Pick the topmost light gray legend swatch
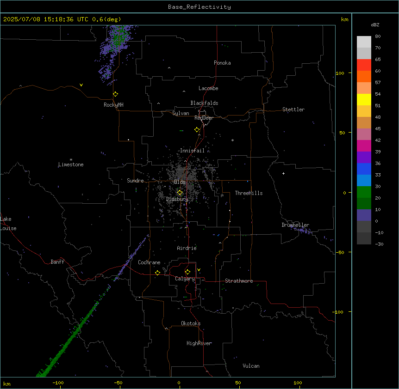The width and height of the screenshot is (399, 389). click(x=364, y=42)
